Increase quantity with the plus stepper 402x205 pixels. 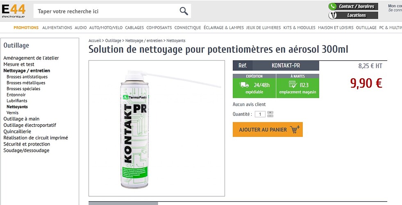click(270, 113)
